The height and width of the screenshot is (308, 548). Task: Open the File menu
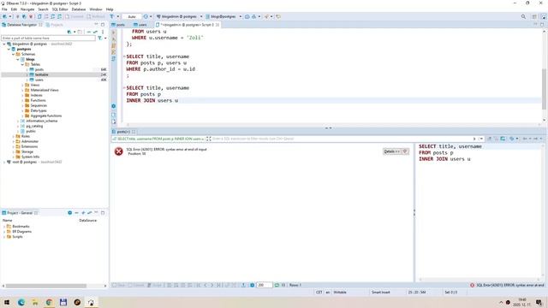(x=4, y=9)
